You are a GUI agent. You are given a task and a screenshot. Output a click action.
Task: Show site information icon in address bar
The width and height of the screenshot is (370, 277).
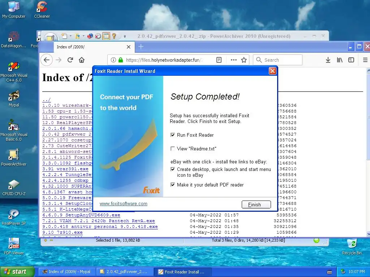pyautogui.click(x=113, y=60)
